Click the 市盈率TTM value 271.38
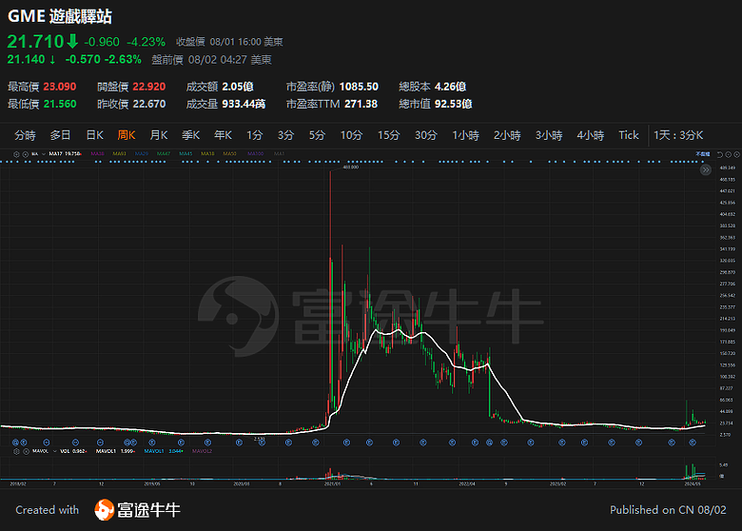Screen dimensions: 742x531 click(x=361, y=104)
